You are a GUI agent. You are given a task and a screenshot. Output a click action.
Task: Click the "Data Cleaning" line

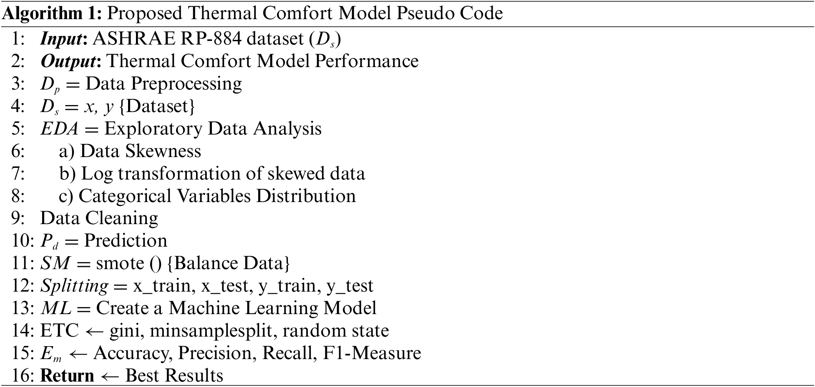pyautogui.click(x=99, y=218)
